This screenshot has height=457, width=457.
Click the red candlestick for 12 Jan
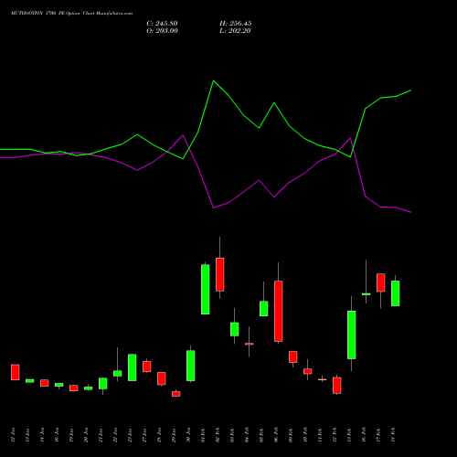click(16, 372)
